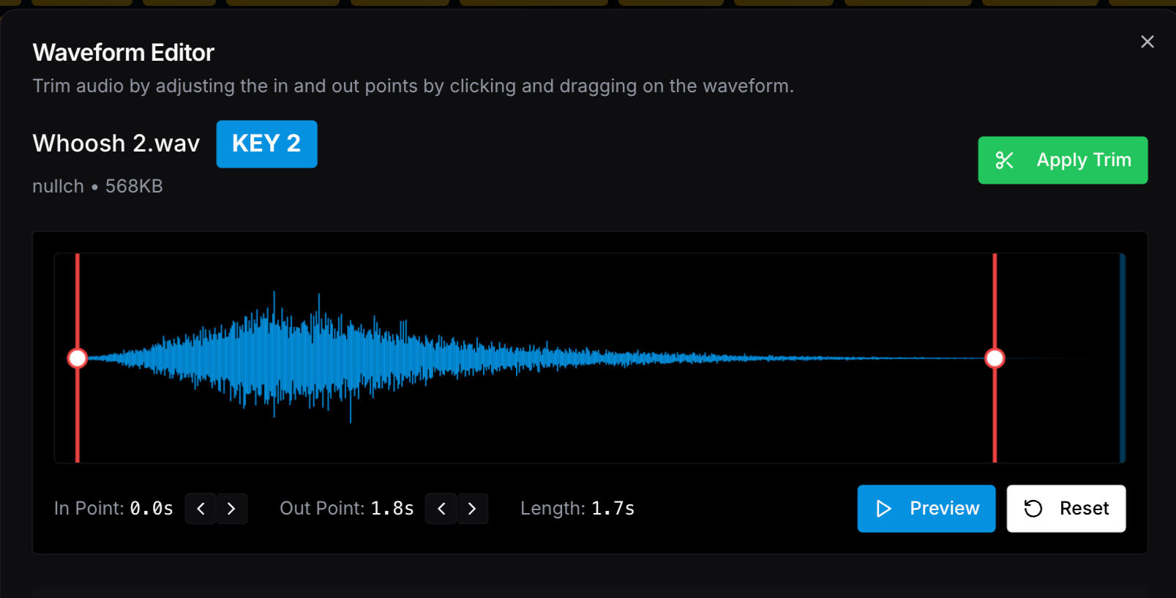This screenshot has height=598, width=1176.
Task: Click the play triangle icon in Preview
Action: pos(883,508)
